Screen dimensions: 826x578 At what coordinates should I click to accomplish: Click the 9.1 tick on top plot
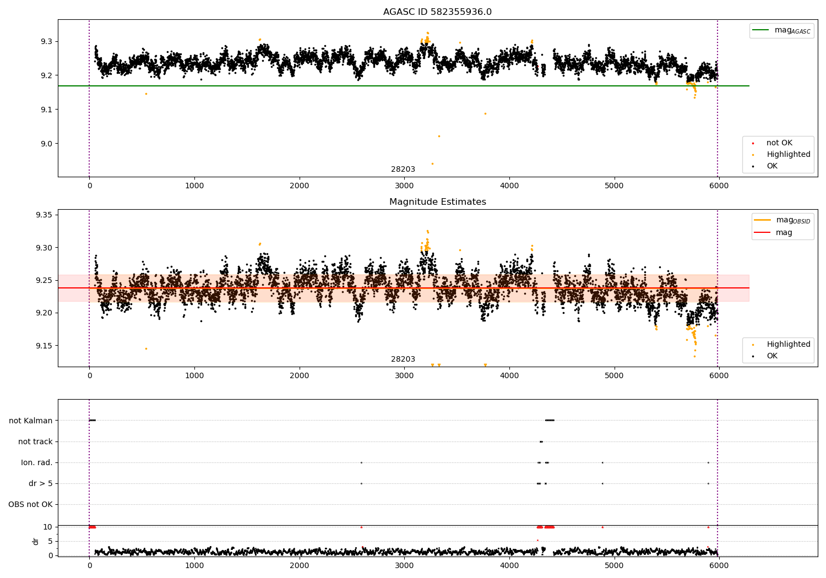[x=46, y=110]
